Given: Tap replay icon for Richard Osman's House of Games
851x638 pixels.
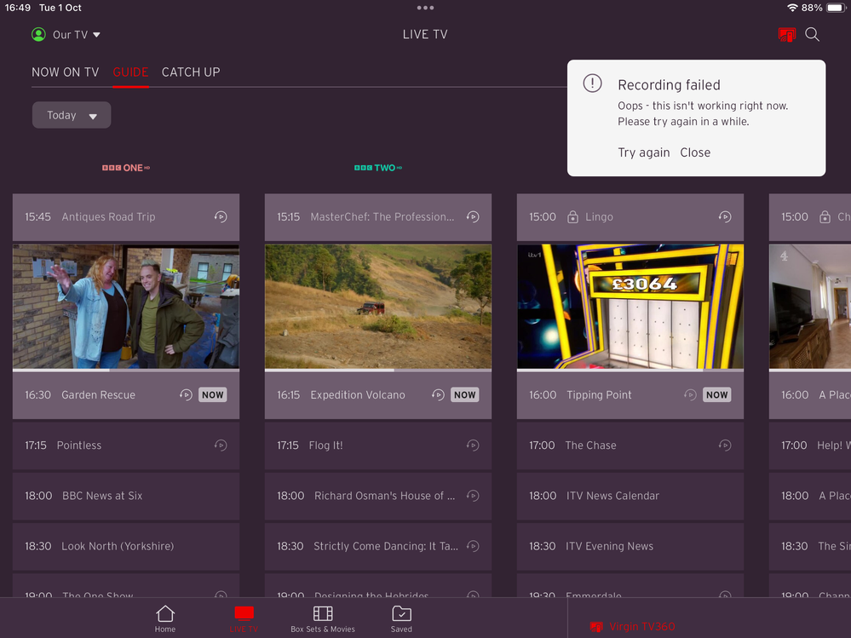Looking at the screenshot, I should click(x=473, y=496).
